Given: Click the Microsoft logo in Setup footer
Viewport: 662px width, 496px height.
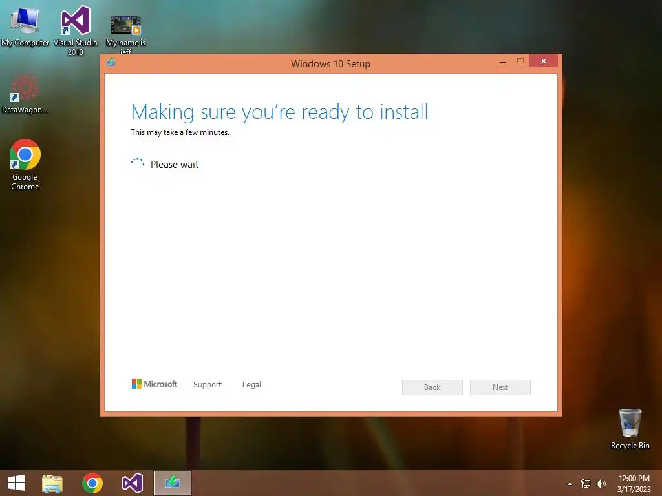Looking at the screenshot, I should coord(155,384).
